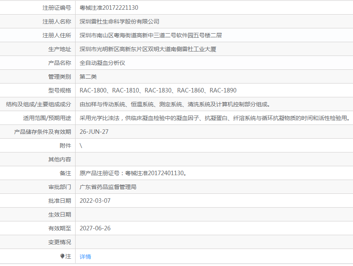This screenshot has width=353, height=266.
Task: Select the product name 全自动凝血分析仪
Action: tap(102, 63)
